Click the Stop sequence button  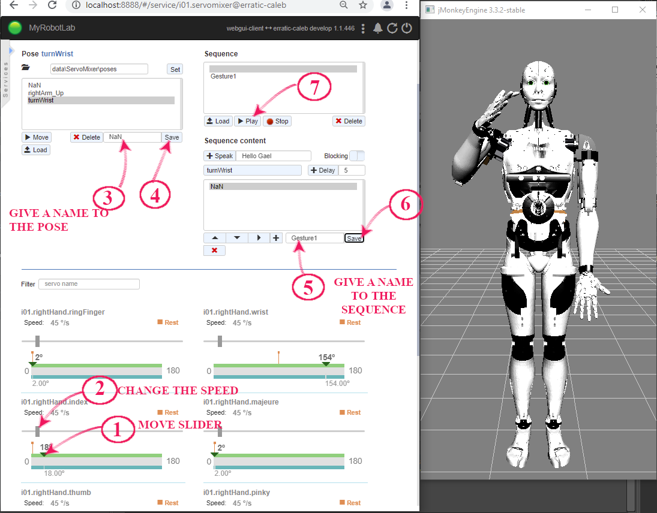tap(277, 121)
